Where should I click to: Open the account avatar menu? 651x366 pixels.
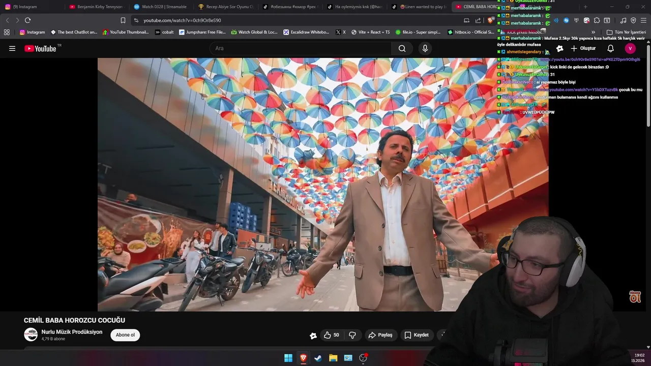pyautogui.click(x=630, y=48)
